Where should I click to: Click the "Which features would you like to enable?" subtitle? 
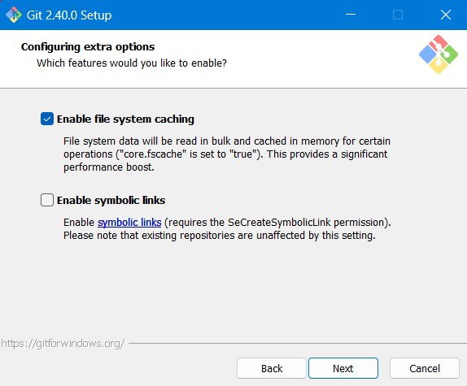tap(132, 63)
